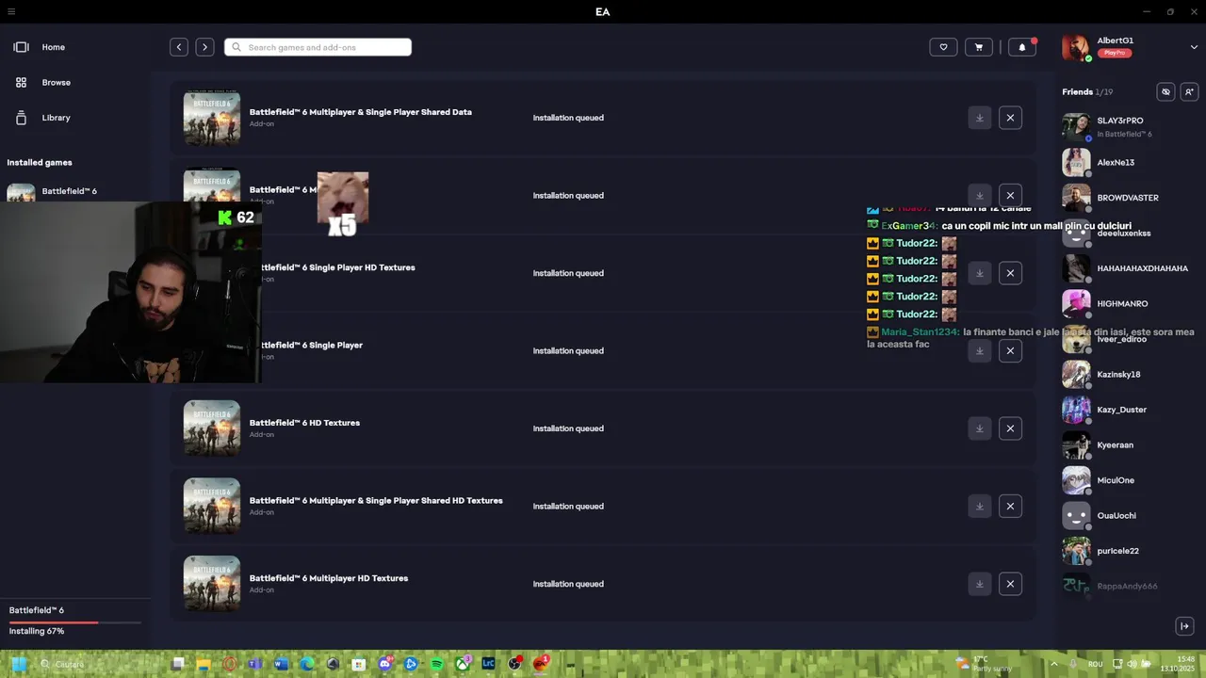The height and width of the screenshot is (678, 1206).
Task: Click the Battlefield 6 installing progress bar
Action: (75, 622)
